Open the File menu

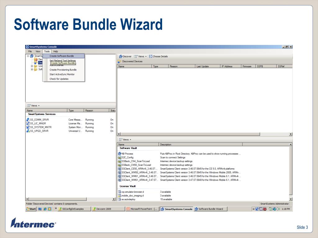pos(30,51)
